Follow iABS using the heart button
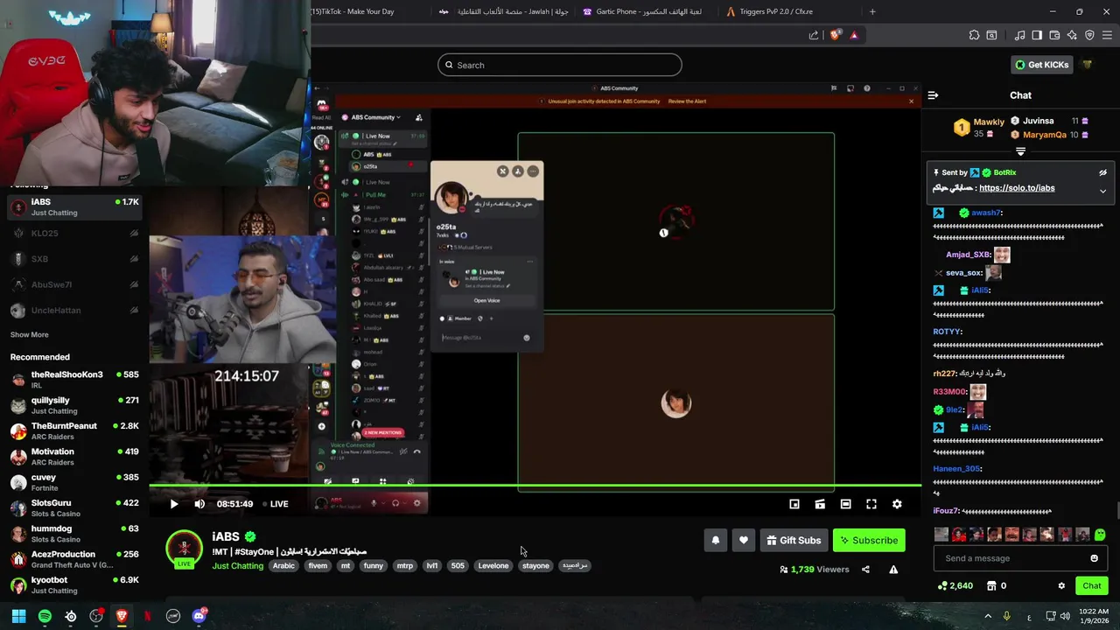 click(x=744, y=540)
